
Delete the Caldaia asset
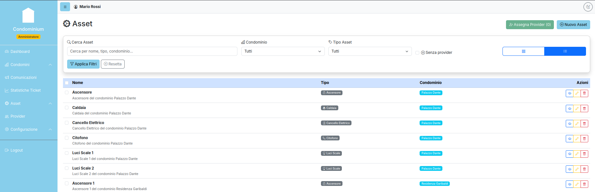tap(584, 109)
